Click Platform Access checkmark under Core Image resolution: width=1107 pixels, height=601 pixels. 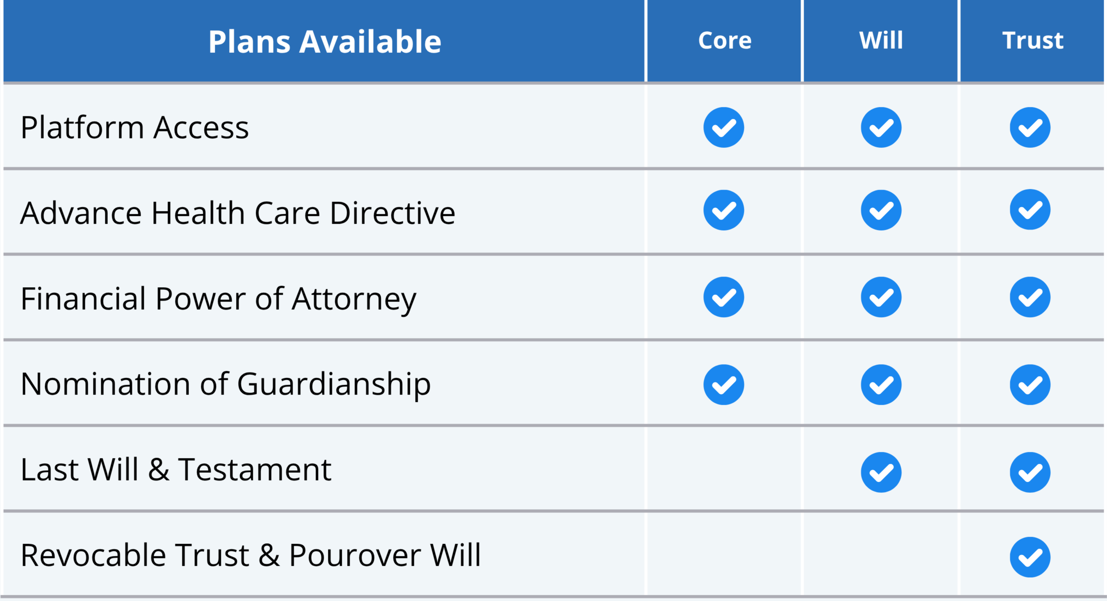tap(724, 127)
